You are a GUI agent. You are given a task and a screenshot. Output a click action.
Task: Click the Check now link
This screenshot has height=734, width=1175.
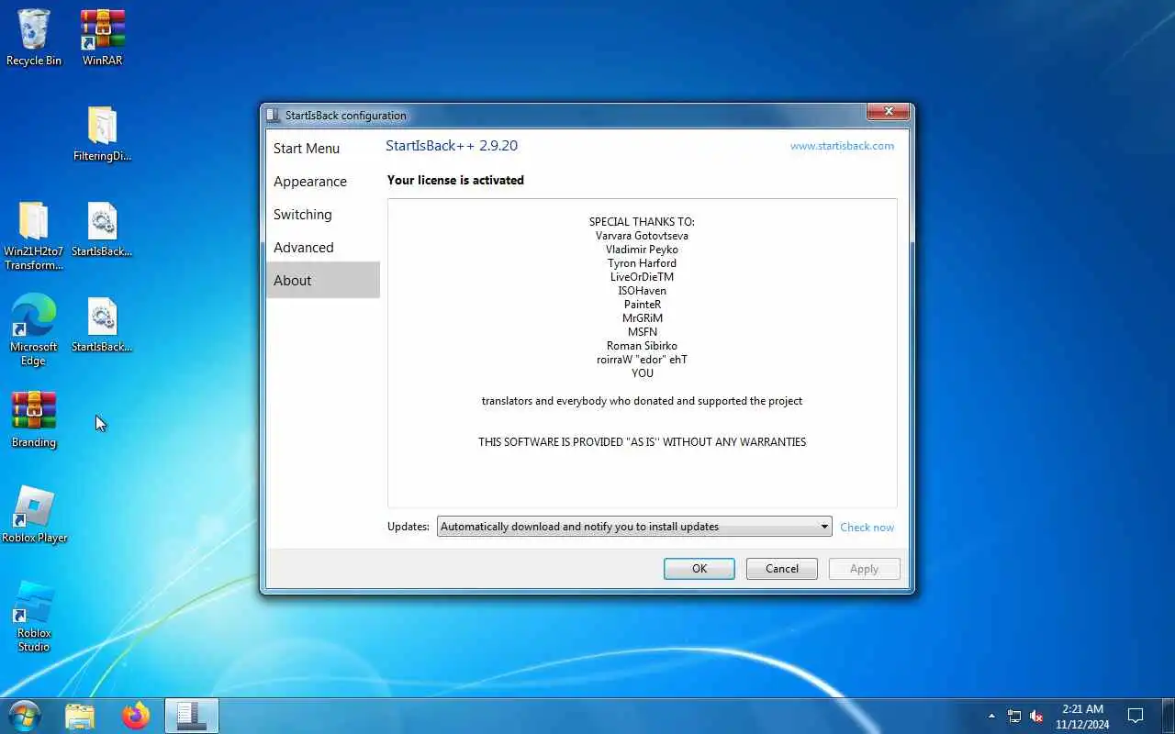point(867,528)
